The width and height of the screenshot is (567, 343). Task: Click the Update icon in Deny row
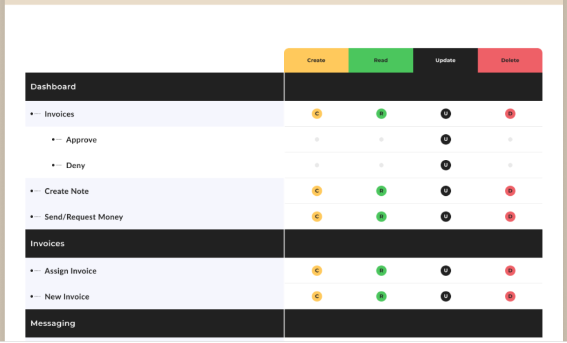tap(446, 165)
